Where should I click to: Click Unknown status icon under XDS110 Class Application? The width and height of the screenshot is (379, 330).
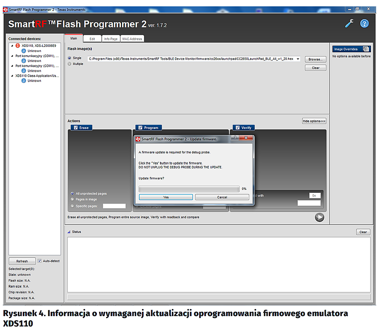pos(24,81)
